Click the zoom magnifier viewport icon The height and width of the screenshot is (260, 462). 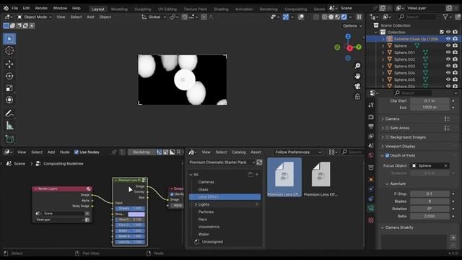357,66
